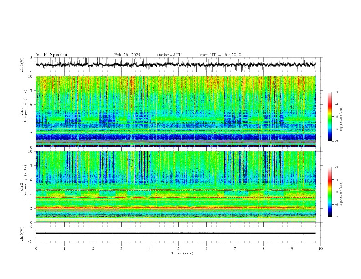Click the "-5" tick on ch.1 colorbar

336,117
